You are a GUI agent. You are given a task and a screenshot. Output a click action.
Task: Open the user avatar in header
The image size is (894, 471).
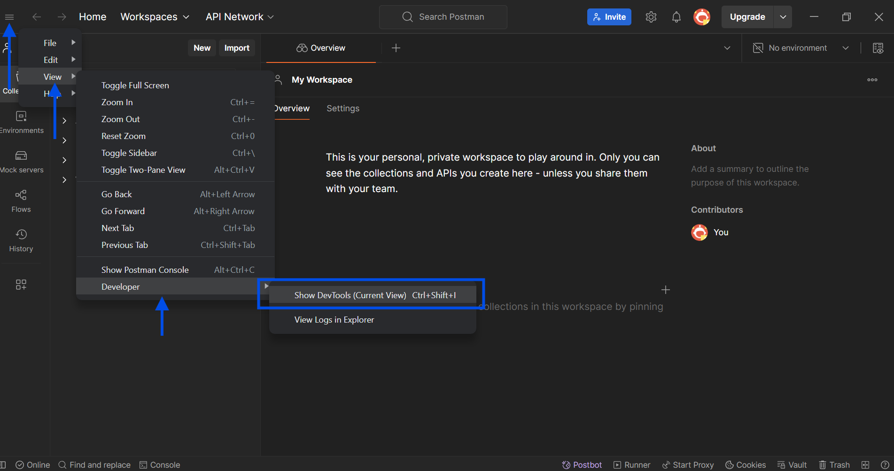(x=702, y=17)
